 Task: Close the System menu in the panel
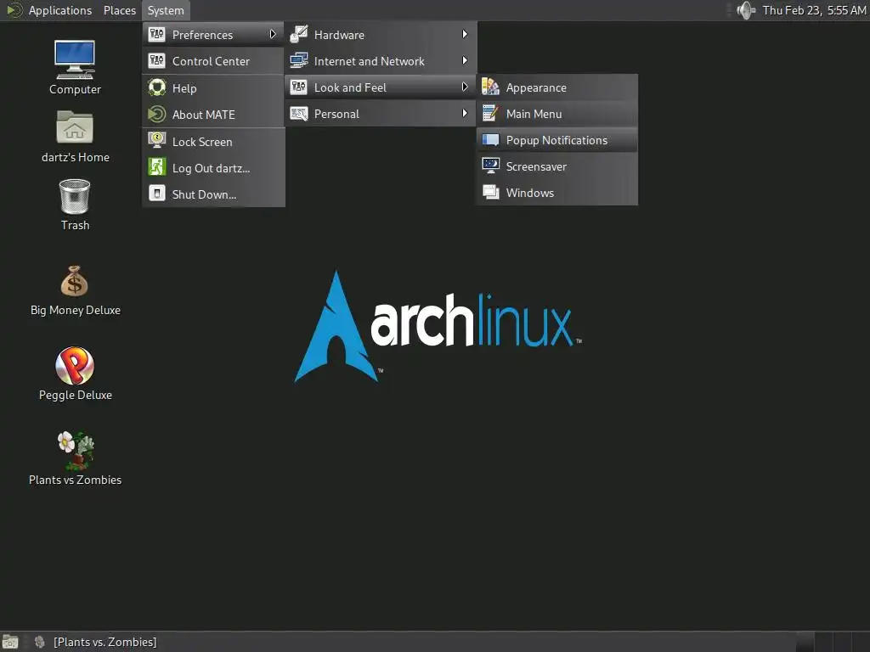tap(166, 10)
